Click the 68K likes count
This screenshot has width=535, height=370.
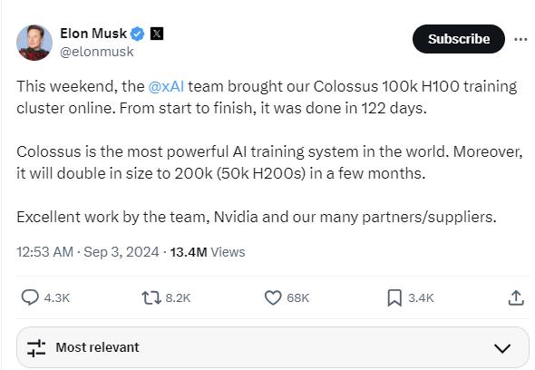297,298
